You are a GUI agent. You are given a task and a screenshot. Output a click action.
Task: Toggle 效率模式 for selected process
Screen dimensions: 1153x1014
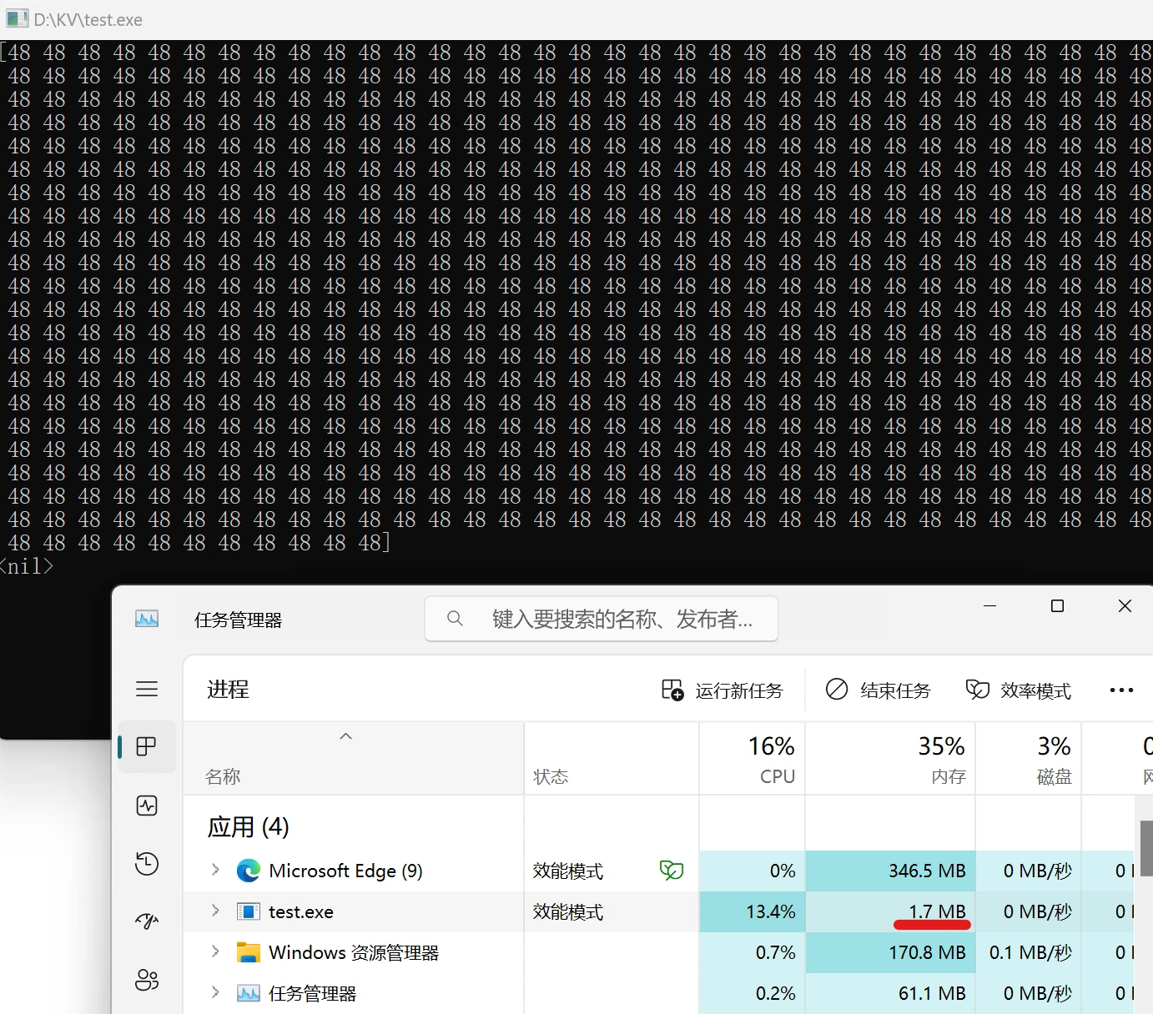(x=1019, y=690)
